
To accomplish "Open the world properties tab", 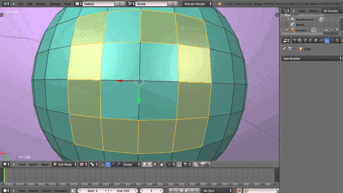I will coord(311,40).
